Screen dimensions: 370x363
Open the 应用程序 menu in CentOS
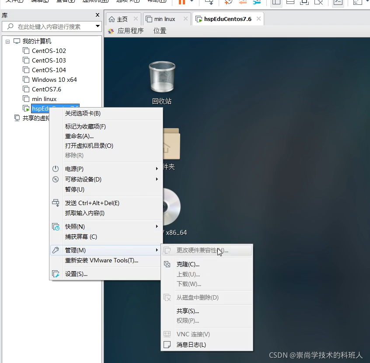tap(130, 31)
